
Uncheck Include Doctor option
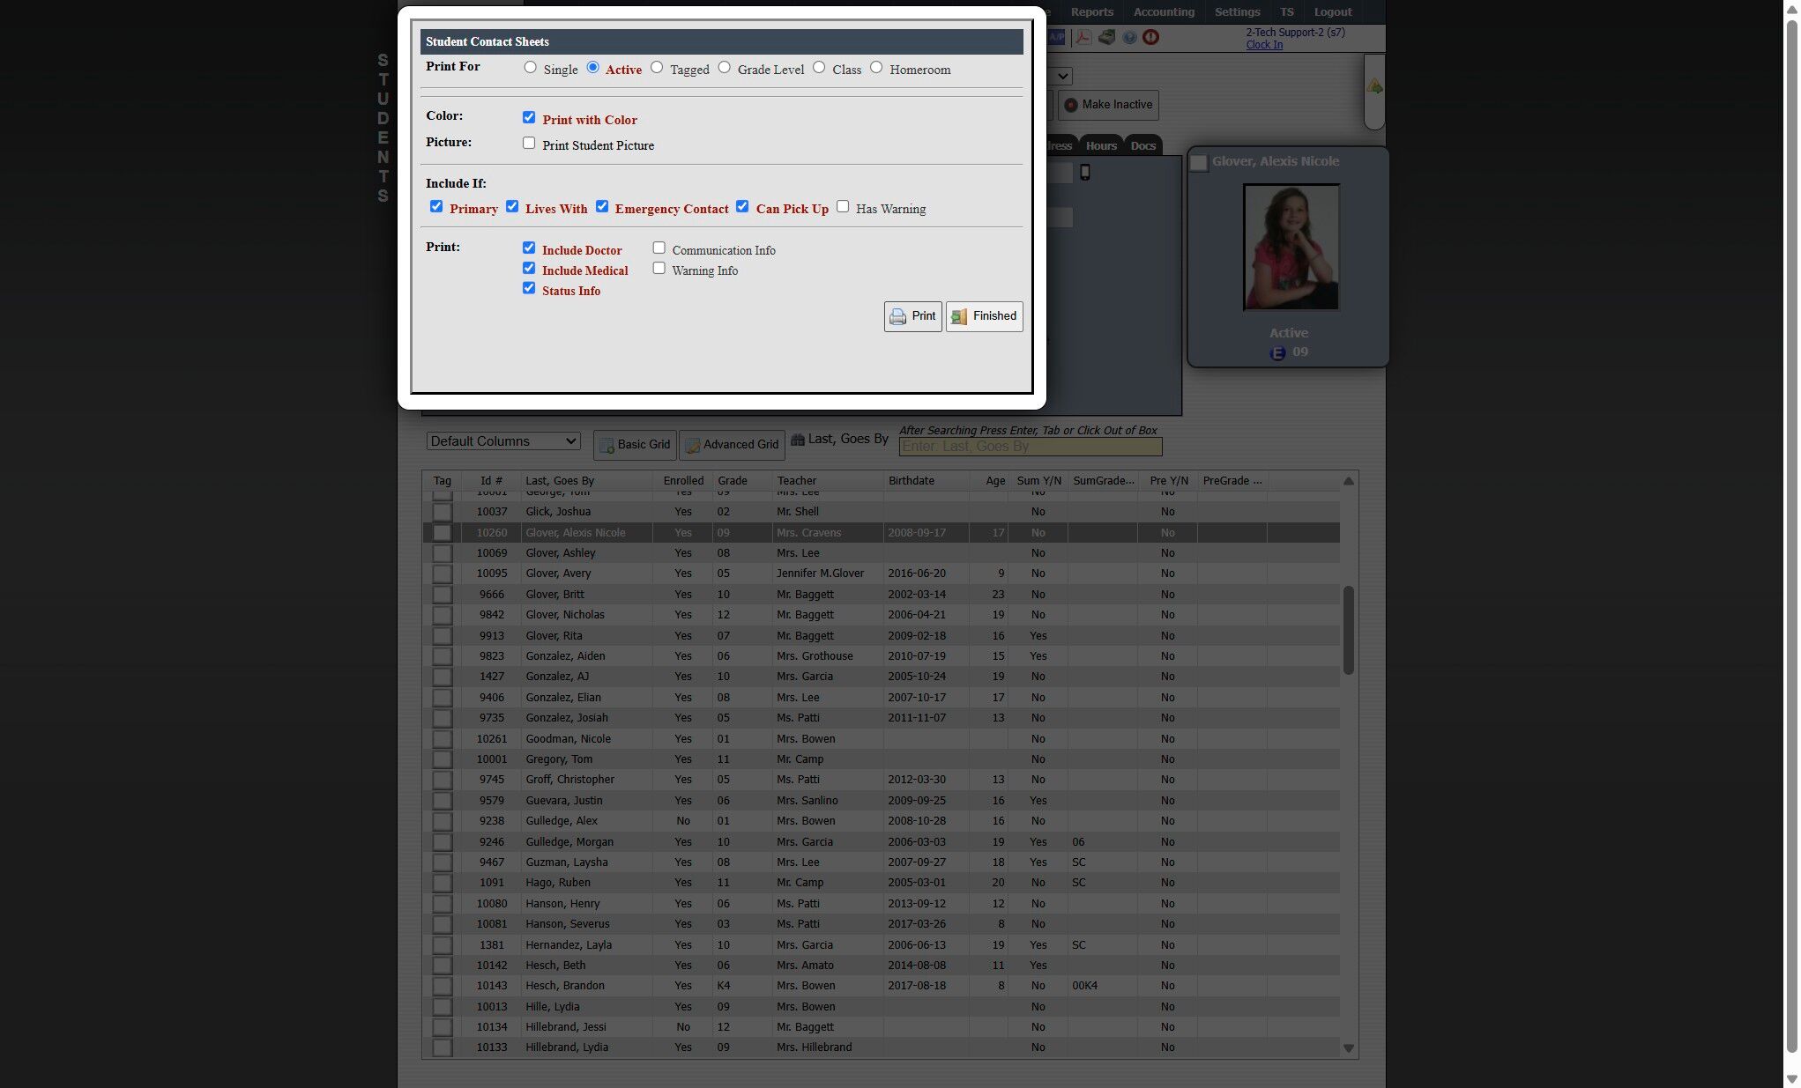[529, 248]
